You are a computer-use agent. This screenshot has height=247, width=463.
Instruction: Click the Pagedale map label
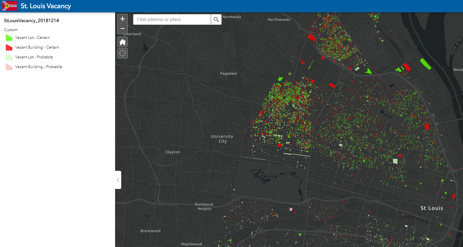pos(229,74)
